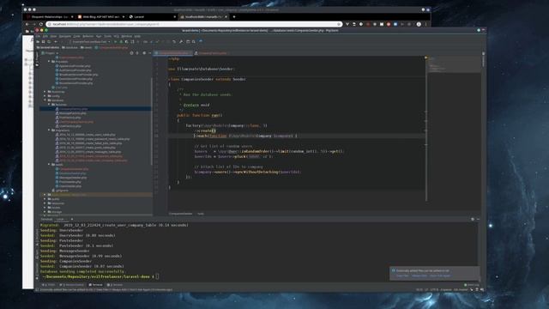Screen dimensions: 549x309
Task: Open Settings via the wrench icon
Action: pyautogui.click(x=181, y=42)
